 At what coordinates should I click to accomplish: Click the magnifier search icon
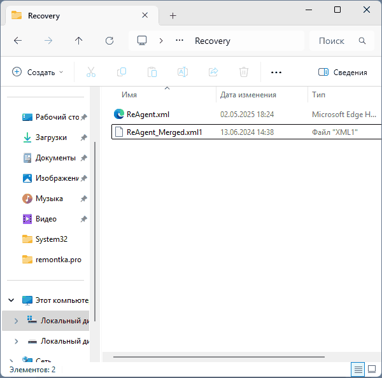(x=362, y=41)
